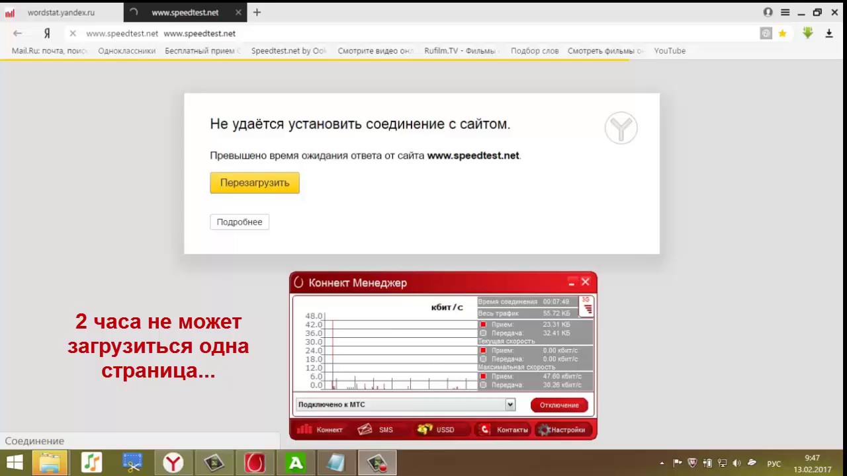Open the Speedtest.net by Ookla bookmark
The image size is (847, 476).
(x=289, y=51)
